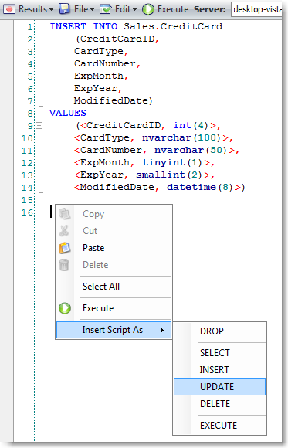Choose Select All from context menu
288x448 pixels.
[x=114, y=287]
